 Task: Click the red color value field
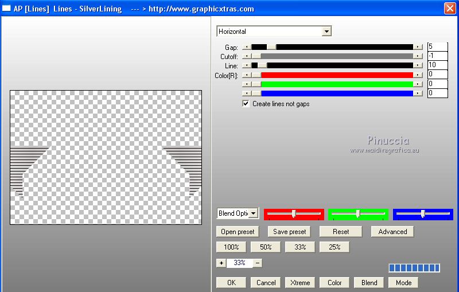coord(438,75)
